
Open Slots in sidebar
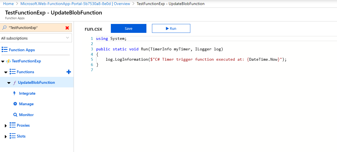point(21,136)
